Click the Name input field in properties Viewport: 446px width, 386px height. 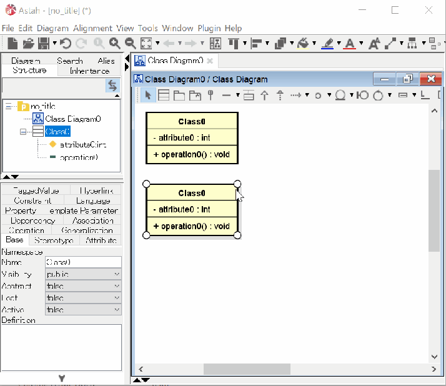click(x=83, y=262)
